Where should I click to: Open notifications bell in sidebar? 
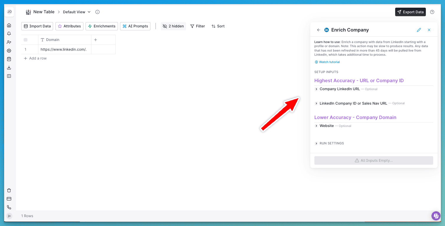pyautogui.click(x=9, y=34)
